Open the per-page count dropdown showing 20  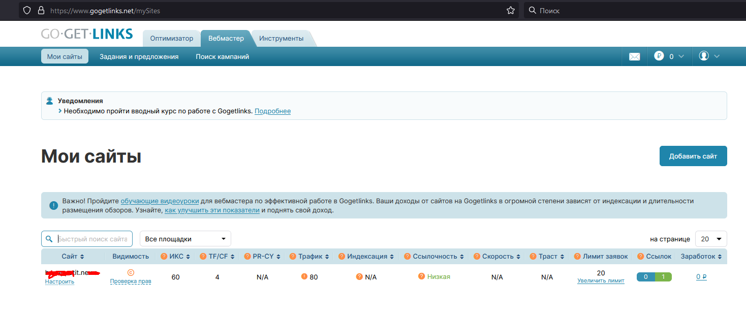click(711, 239)
